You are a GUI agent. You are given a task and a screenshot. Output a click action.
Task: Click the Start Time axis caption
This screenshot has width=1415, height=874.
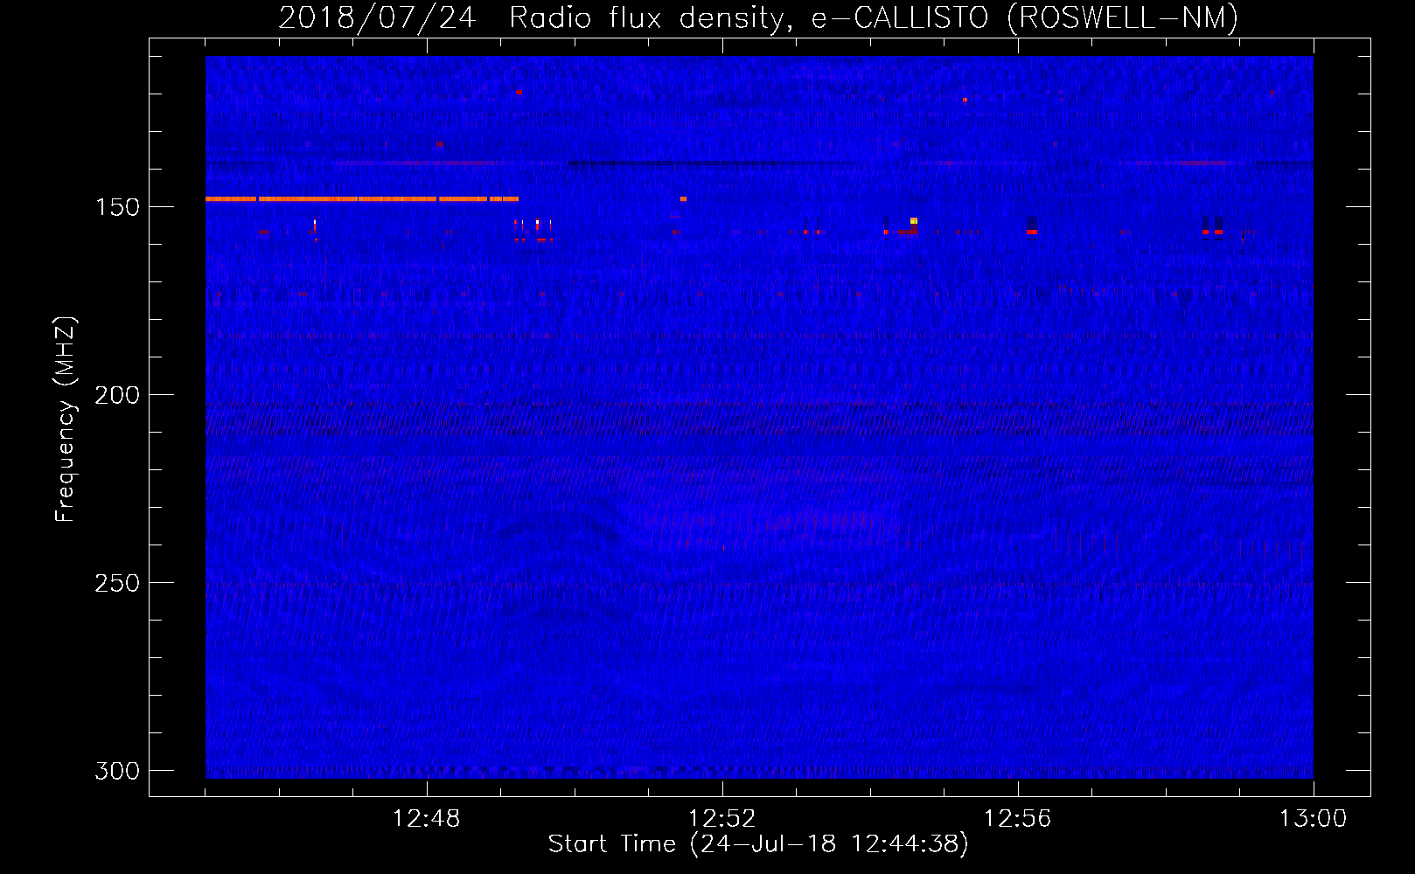click(x=758, y=844)
